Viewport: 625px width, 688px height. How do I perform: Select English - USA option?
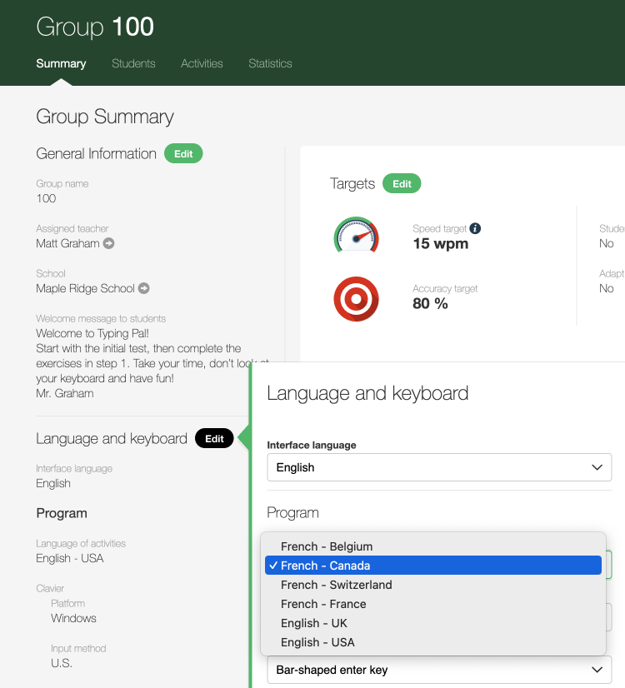(432, 642)
